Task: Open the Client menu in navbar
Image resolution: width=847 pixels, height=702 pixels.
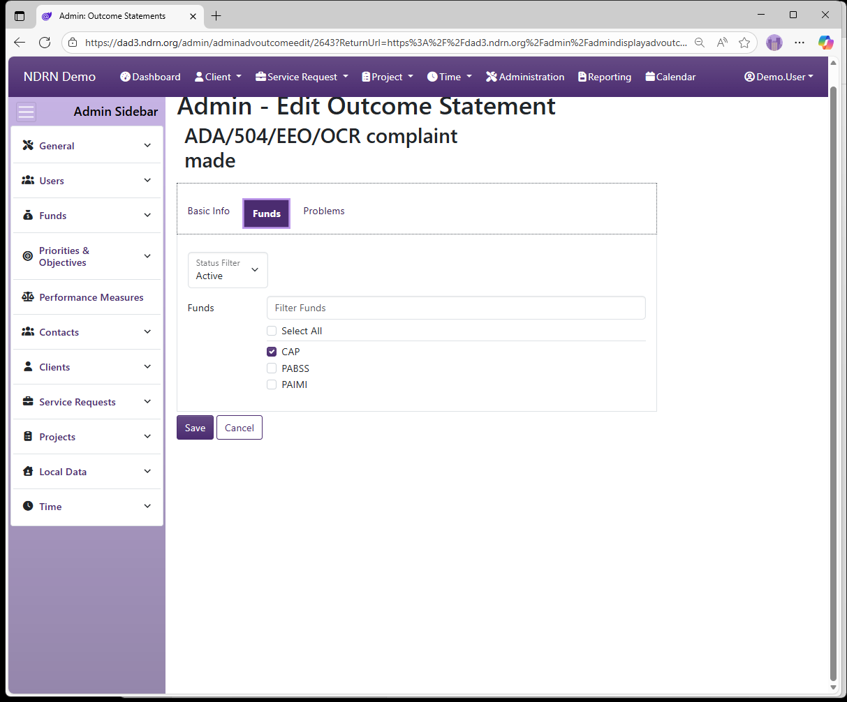Action: (x=218, y=77)
